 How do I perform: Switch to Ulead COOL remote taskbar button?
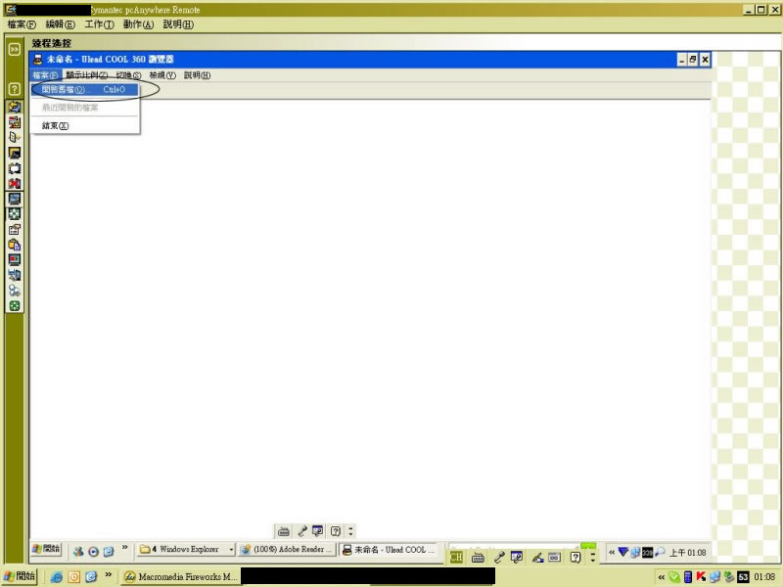389,550
